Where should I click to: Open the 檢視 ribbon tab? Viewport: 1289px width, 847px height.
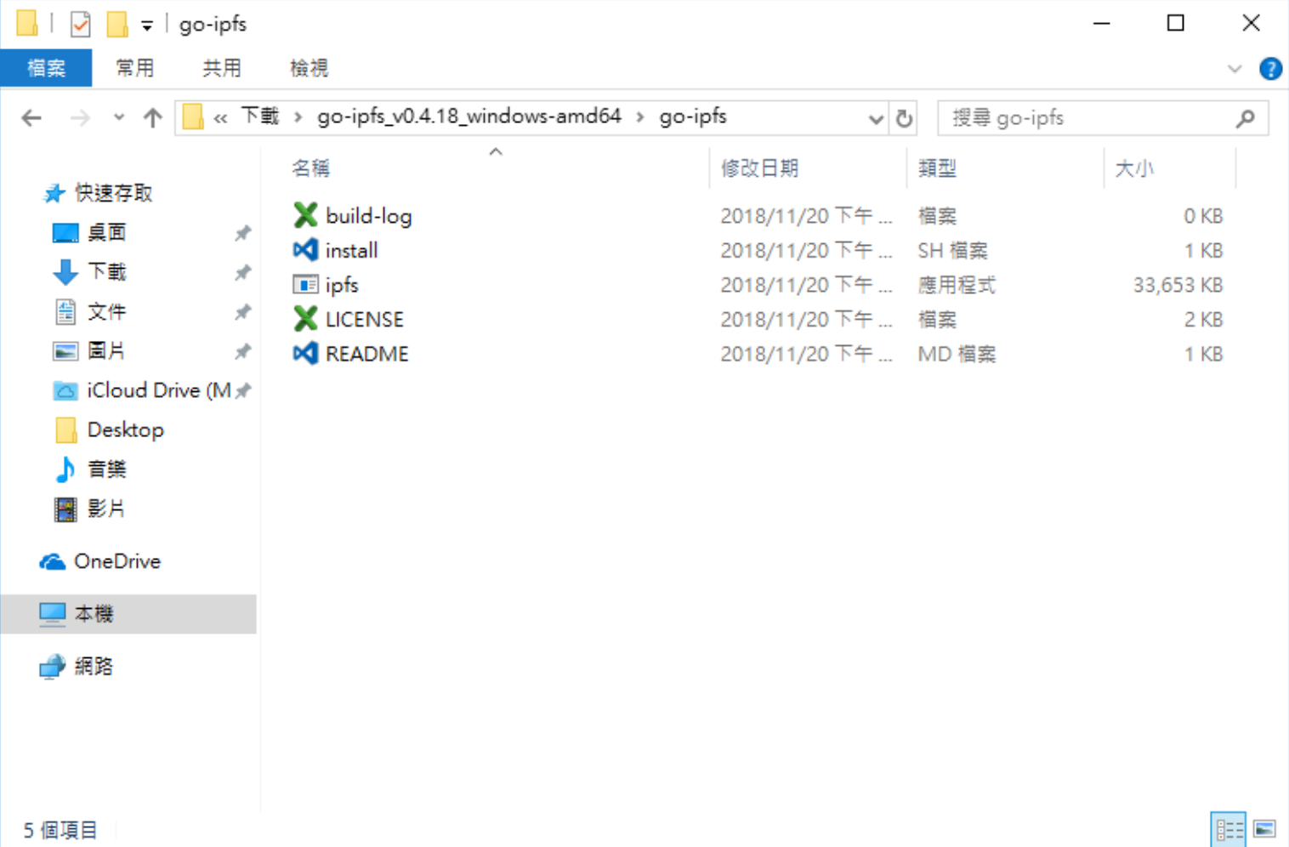tap(309, 68)
